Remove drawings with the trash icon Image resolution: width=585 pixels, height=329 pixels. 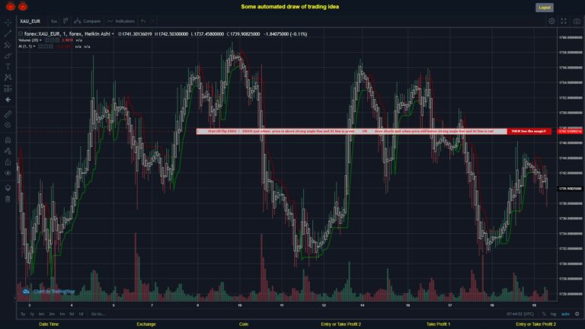[x=8, y=199]
